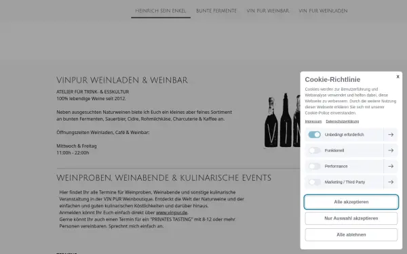
Task: Expand details arrow for Performance
Action: [391, 166]
